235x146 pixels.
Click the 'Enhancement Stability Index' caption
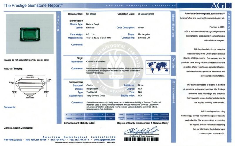(x=79, y=123)
